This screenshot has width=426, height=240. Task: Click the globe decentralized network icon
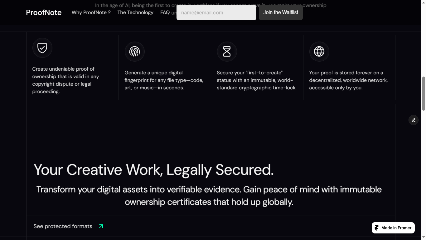coord(319,51)
